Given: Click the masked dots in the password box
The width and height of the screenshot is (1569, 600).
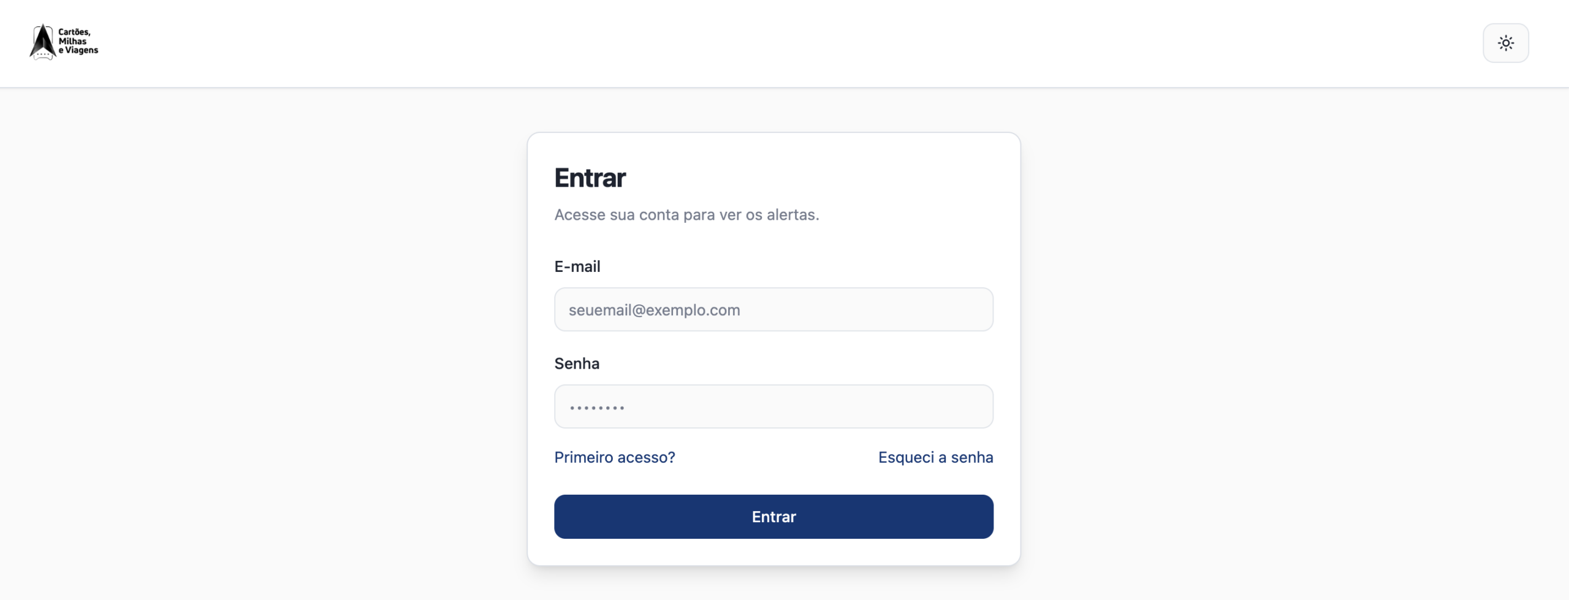Looking at the screenshot, I should pos(596,408).
